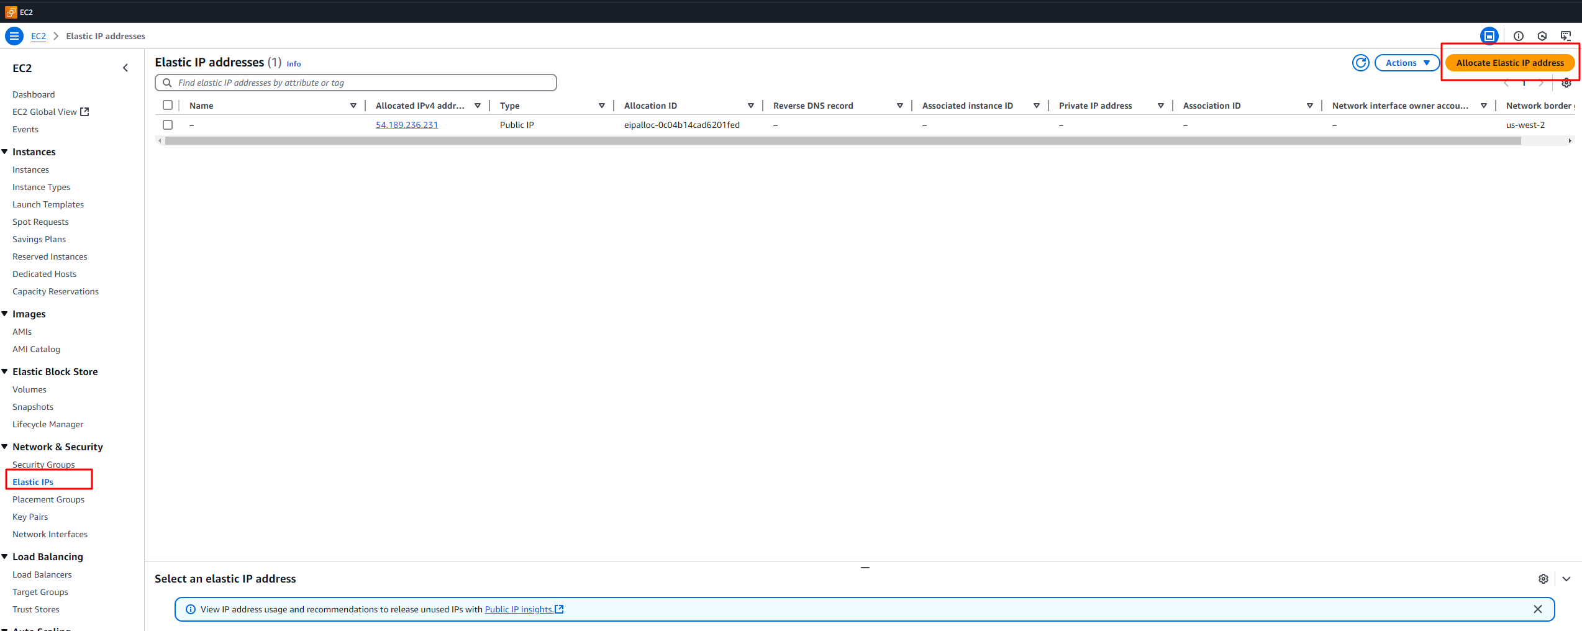Screen dimensions: 1582x631
Task: Open Snapshots in the sidebar
Action: pyautogui.click(x=33, y=407)
